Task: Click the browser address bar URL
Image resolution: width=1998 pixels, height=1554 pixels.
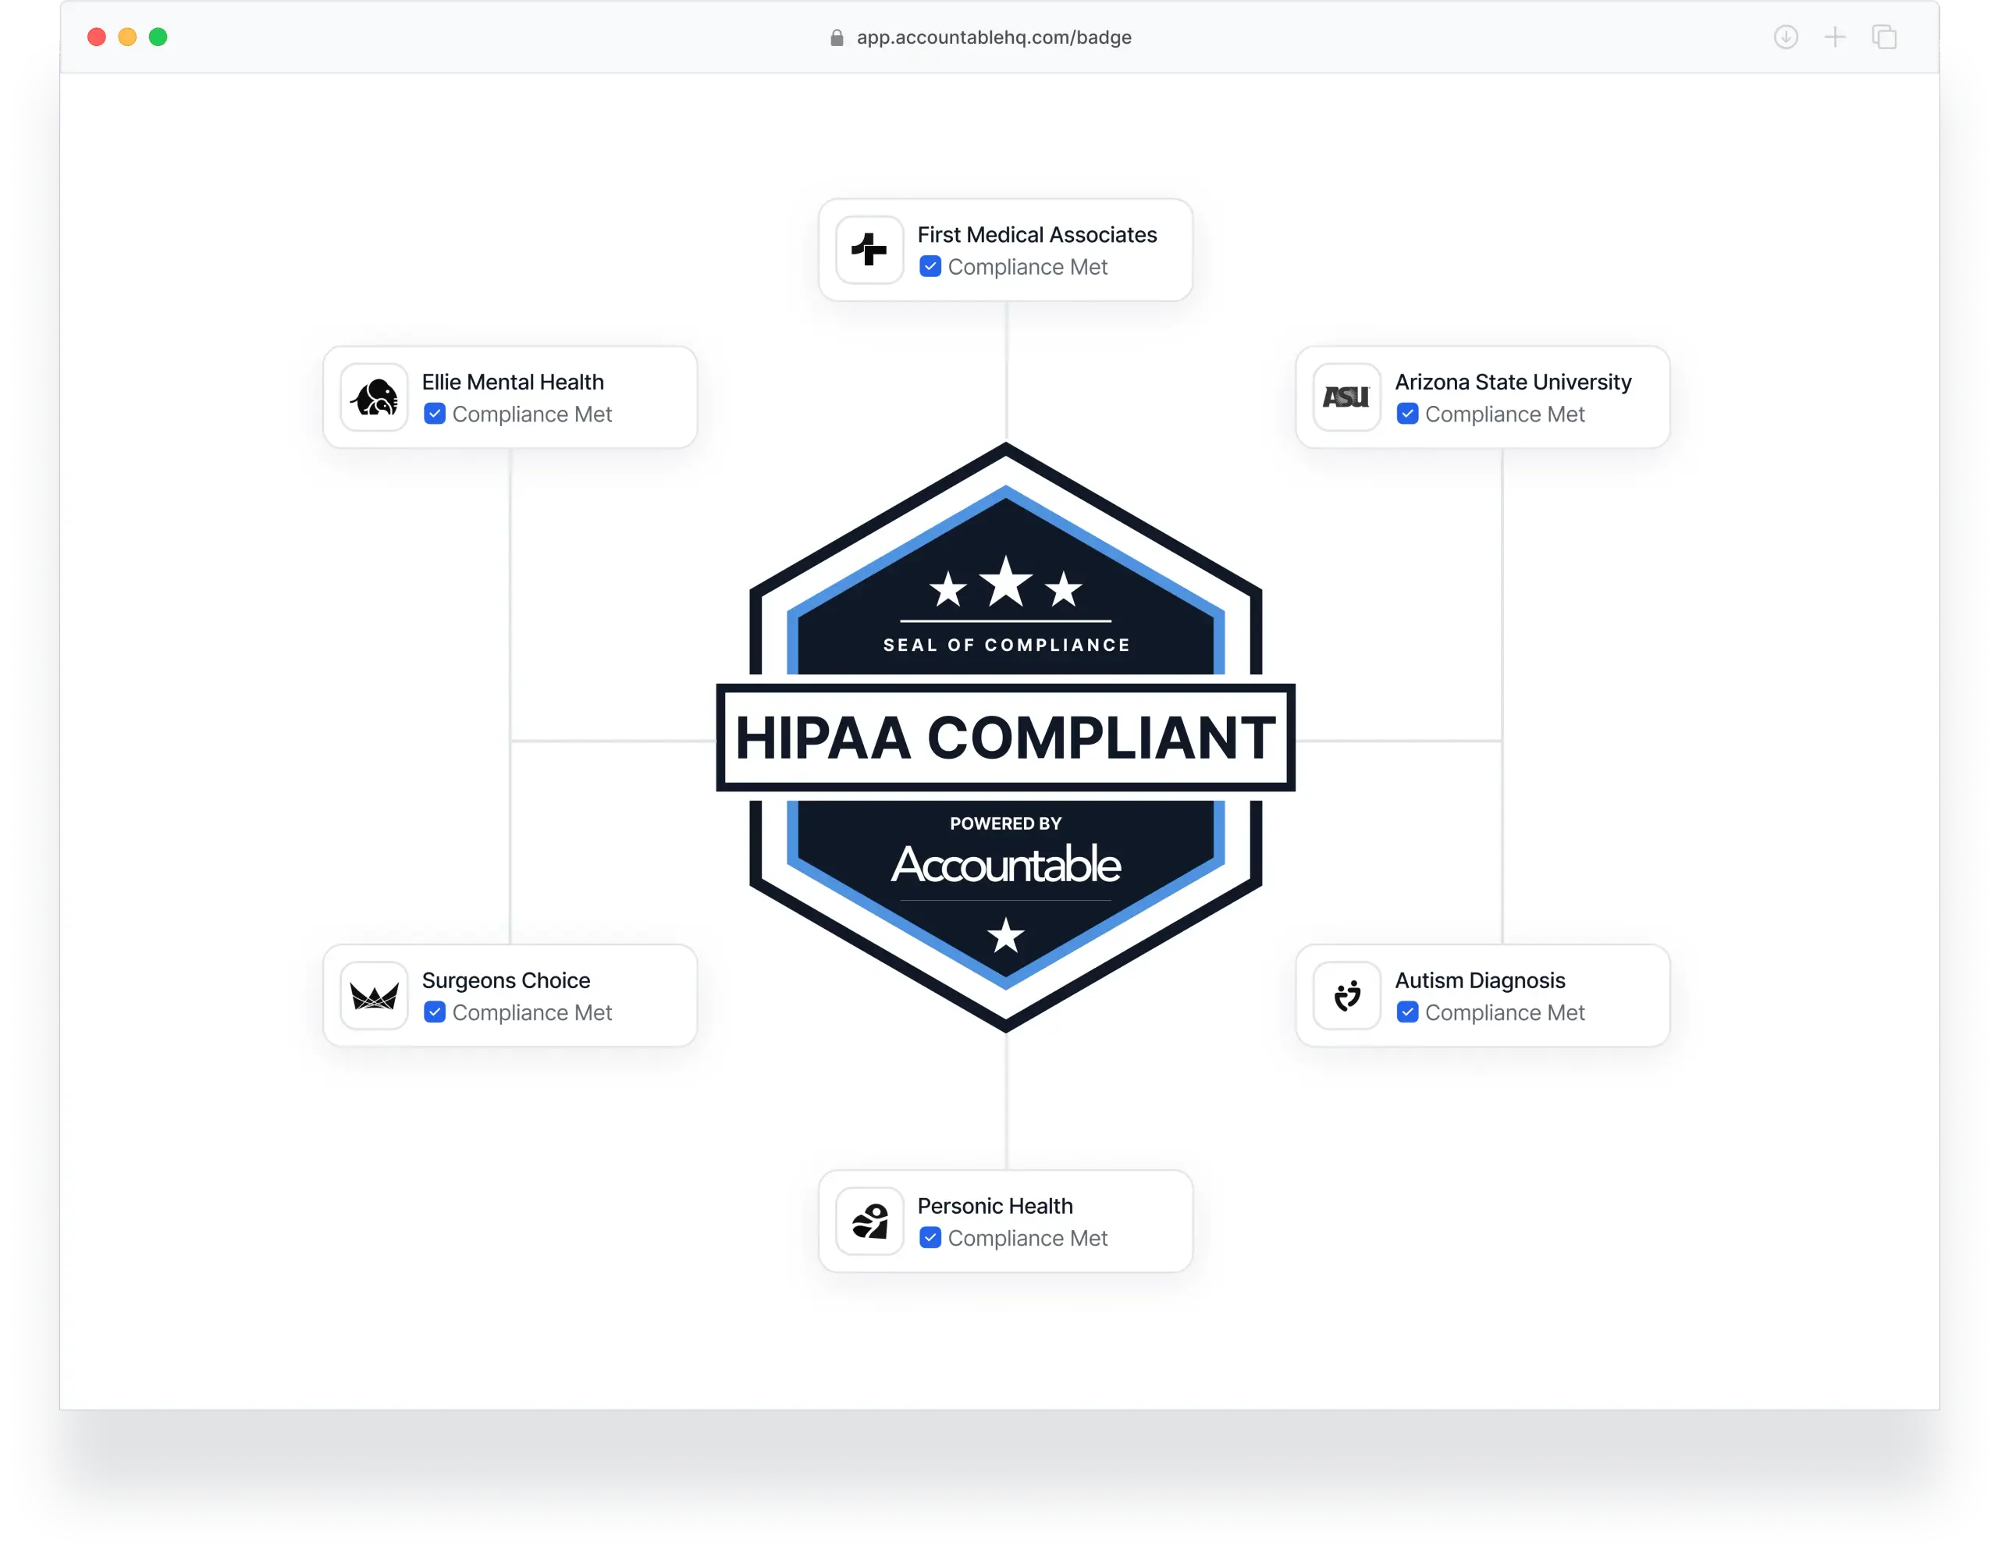Action: pos(993,37)
